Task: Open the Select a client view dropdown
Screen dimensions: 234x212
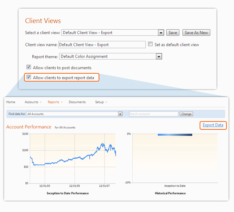Action: (x=160, y=33)
